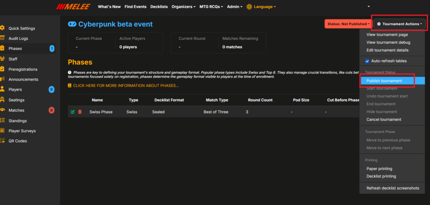Click the Players person icon

(2, 89)
